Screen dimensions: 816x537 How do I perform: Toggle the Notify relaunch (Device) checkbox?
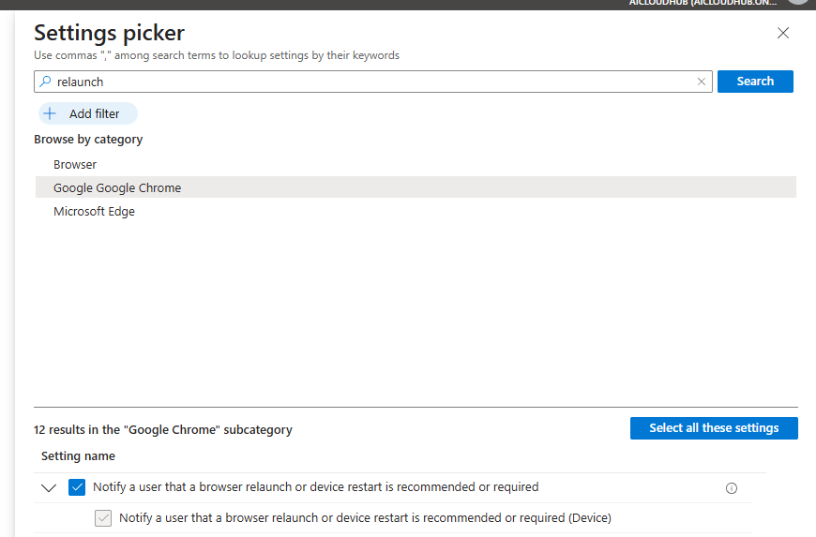point(103,518)
